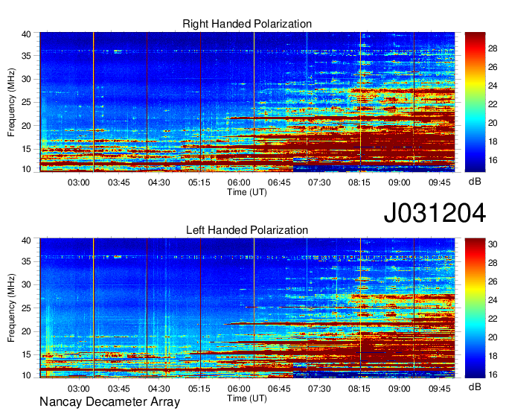Click the "04:30" tick under Right Handed plot
506x411 pixels.
pos(158,182)
